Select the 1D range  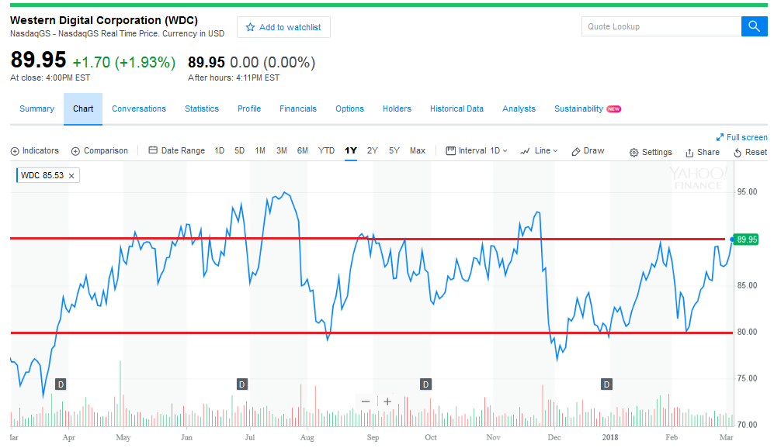point(219,151)
